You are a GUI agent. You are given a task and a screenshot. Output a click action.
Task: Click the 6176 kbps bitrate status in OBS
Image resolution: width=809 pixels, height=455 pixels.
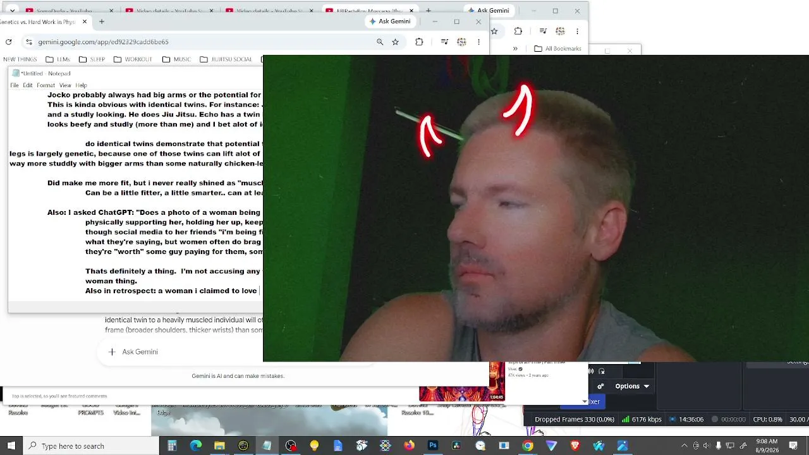click(x=642, y=419)
